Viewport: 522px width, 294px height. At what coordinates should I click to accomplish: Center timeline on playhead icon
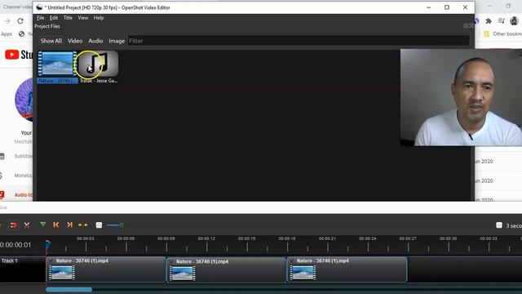[83, 225]
